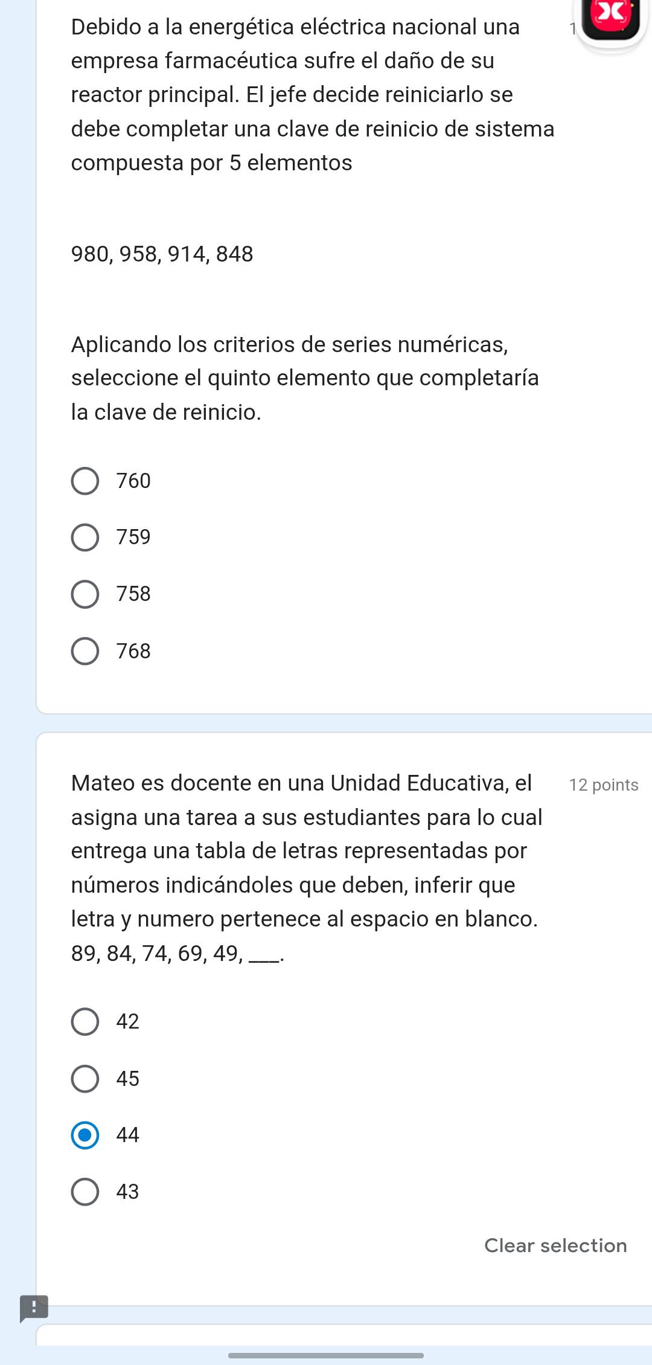This screenshot has width=652, height=1365.
Task: Choose the 759 radio button
Action: click(85, 538)
